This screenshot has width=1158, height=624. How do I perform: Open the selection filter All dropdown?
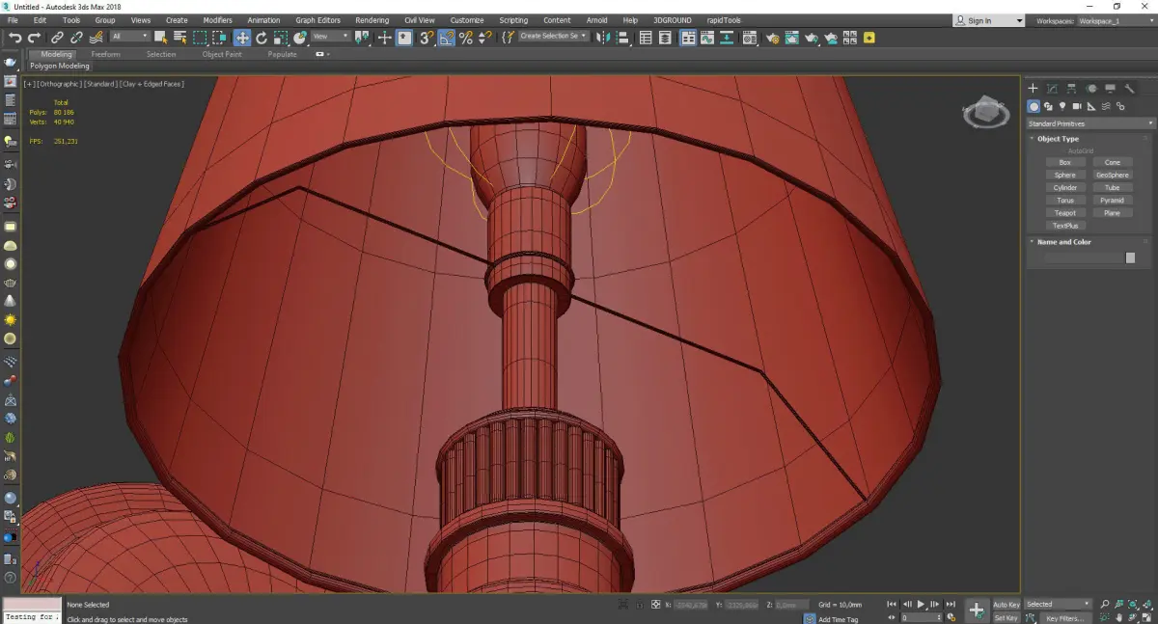(x=130, y=37)
